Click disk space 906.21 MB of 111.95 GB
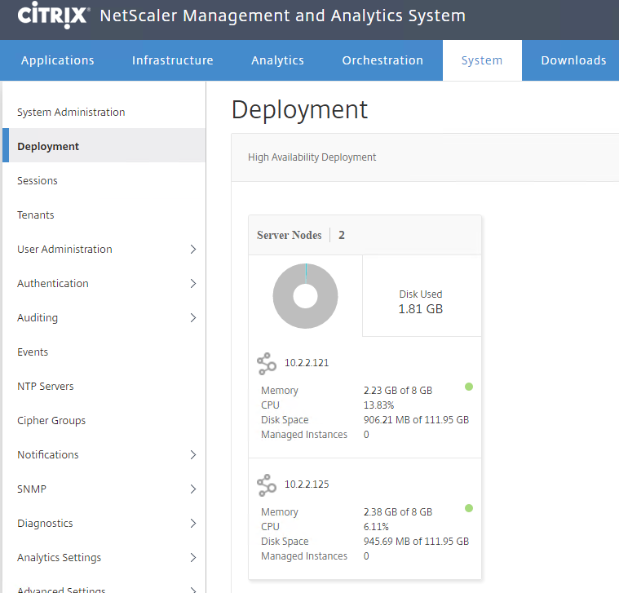Viewport: 619px width, 593px height. [416, 420]
